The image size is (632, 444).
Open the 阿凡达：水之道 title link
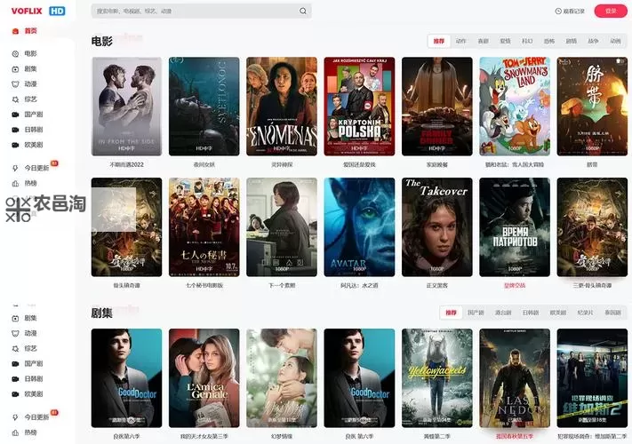click(x=358, y=286)
